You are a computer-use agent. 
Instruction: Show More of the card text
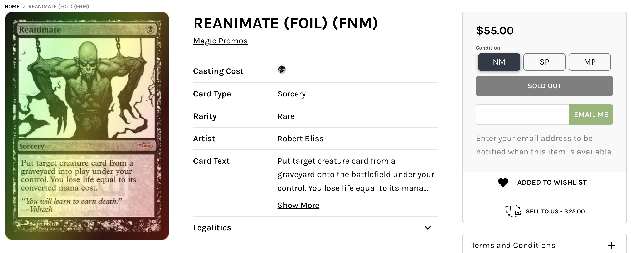pos(298,205)
